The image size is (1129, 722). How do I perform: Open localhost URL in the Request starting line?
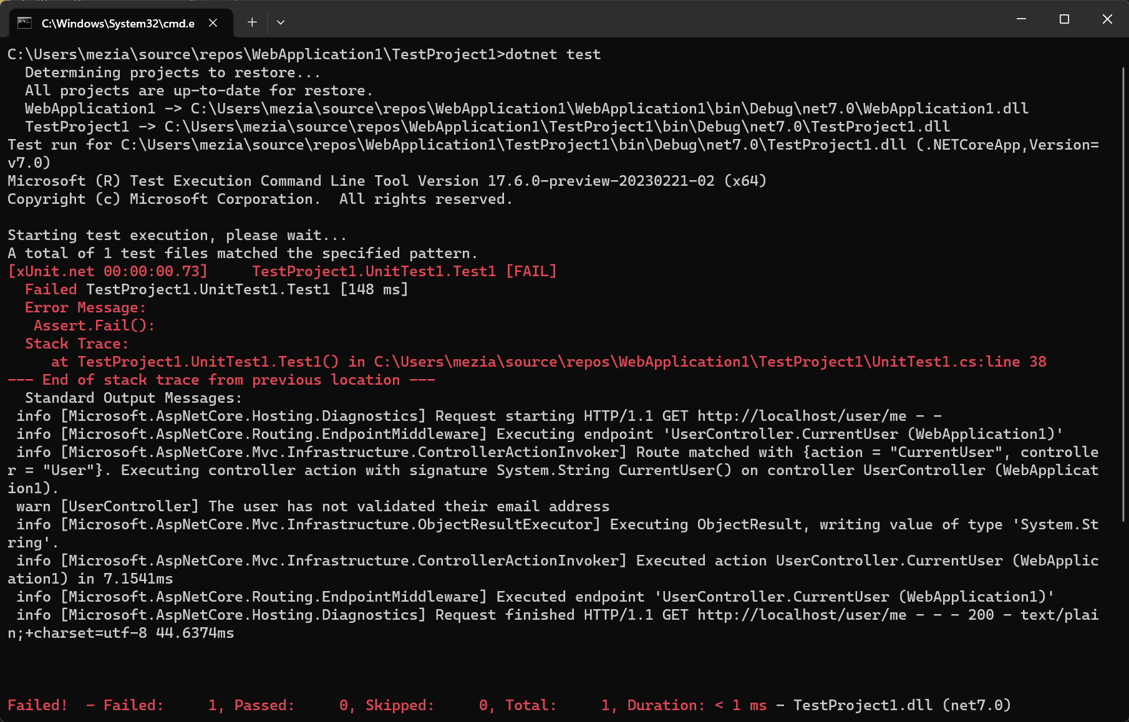tap(802, 416)
